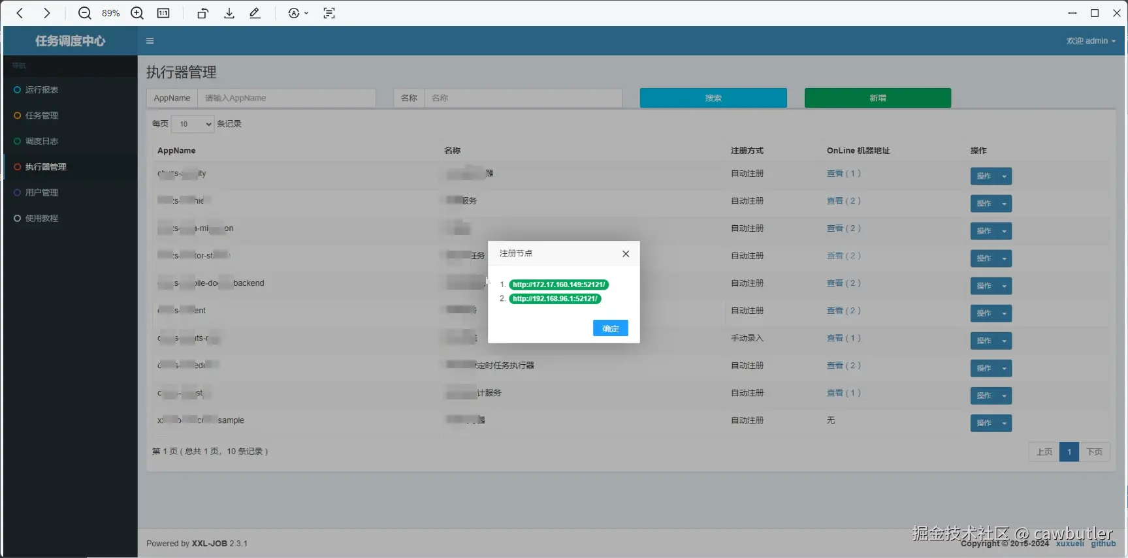Open the 欢迎 admin user menu
The image size is (1128, 558).
tap(1091, 40)
